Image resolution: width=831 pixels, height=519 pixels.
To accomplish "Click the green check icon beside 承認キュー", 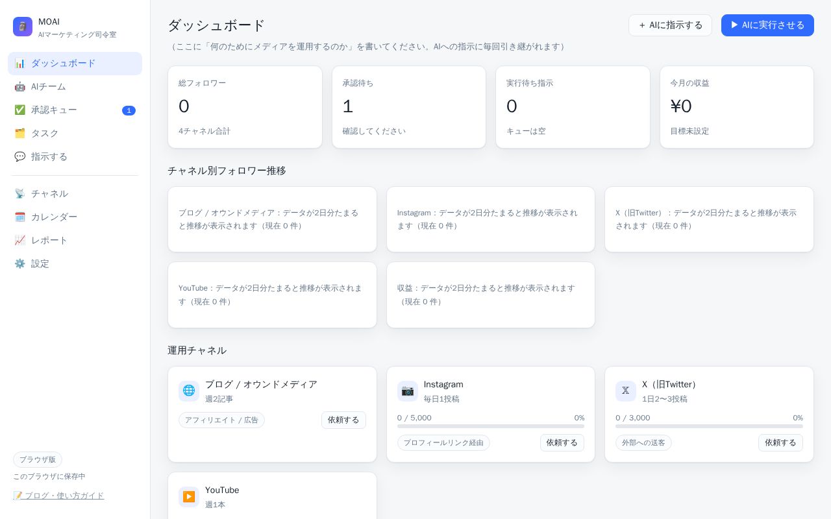I will point(19,110).
